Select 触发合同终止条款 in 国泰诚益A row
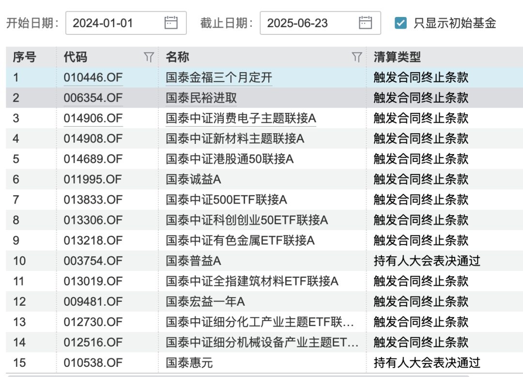This screenshot has height=377, width=523. click(x=421, y=179)
